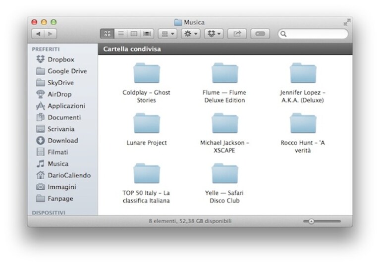
Task: Zoom the window with green button
Action: (54, 22)
